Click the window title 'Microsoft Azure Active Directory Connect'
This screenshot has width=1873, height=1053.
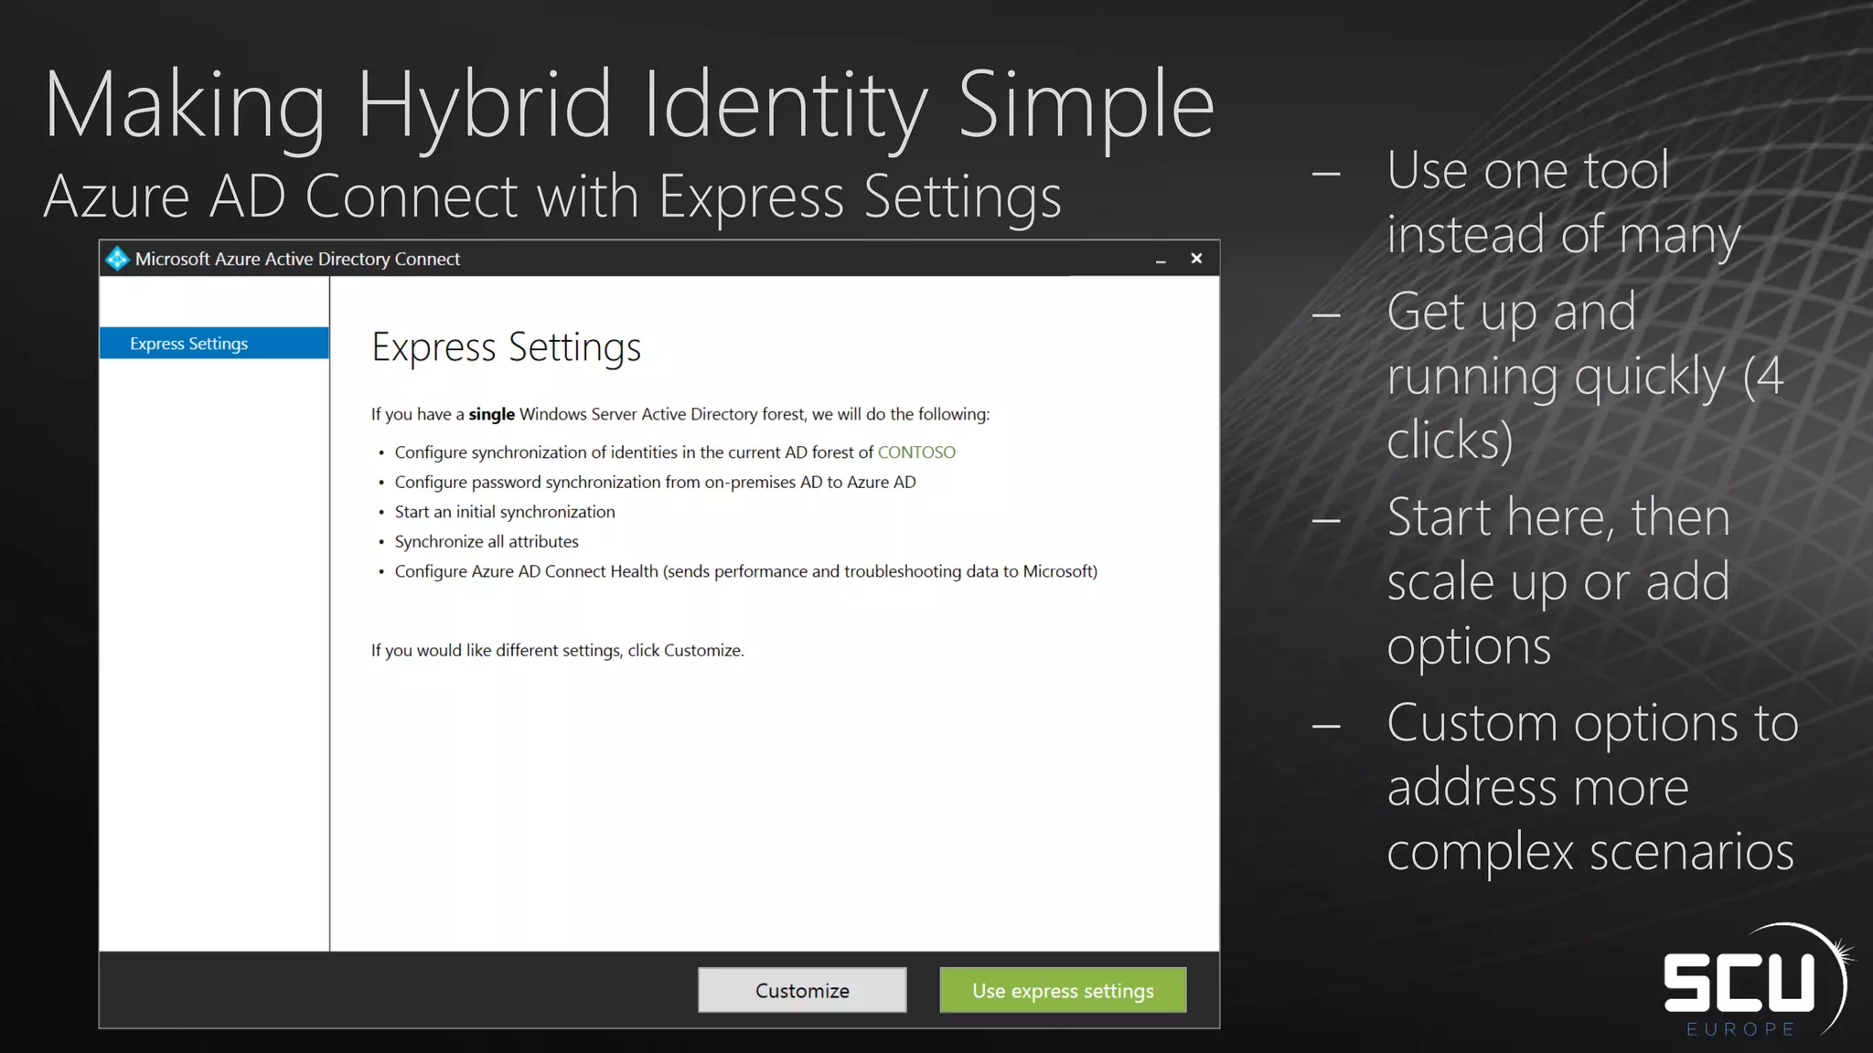pyautogui.click(x=297, y=259)
